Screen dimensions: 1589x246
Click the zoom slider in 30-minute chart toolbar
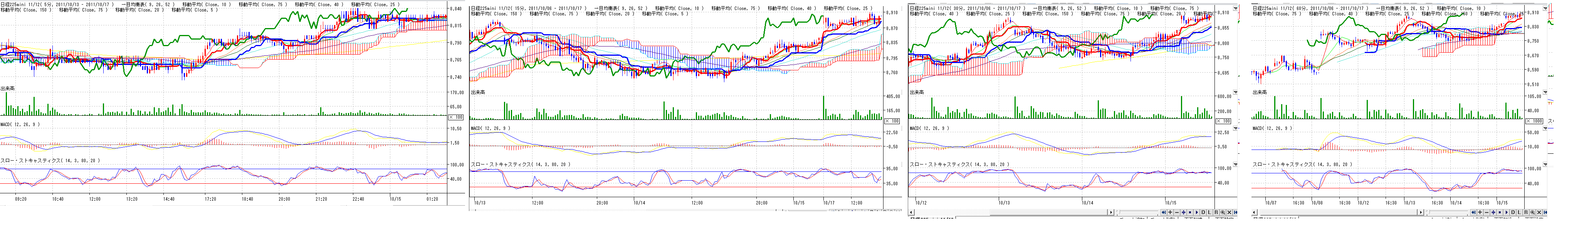coord(1119,212)
